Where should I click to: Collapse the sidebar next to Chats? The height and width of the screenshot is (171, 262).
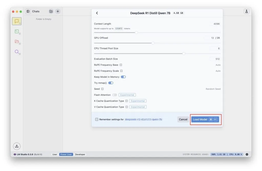tap(28, 11)
